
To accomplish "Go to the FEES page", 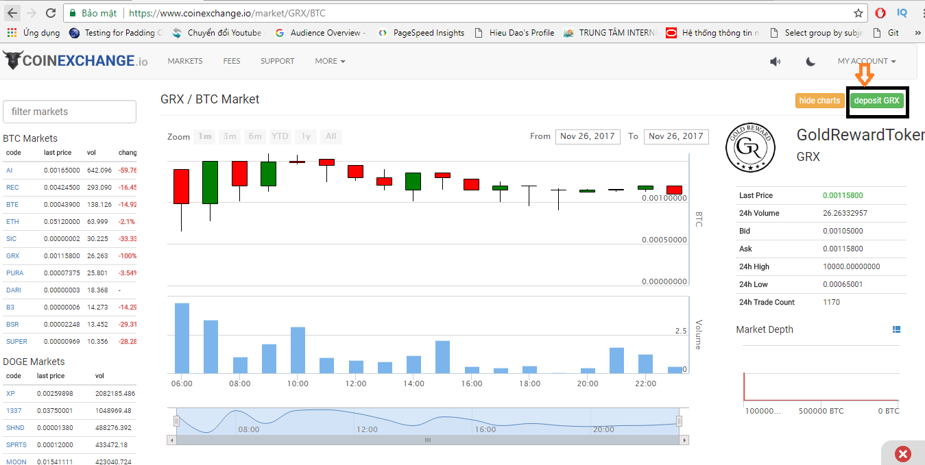I will tap(232, 62).
